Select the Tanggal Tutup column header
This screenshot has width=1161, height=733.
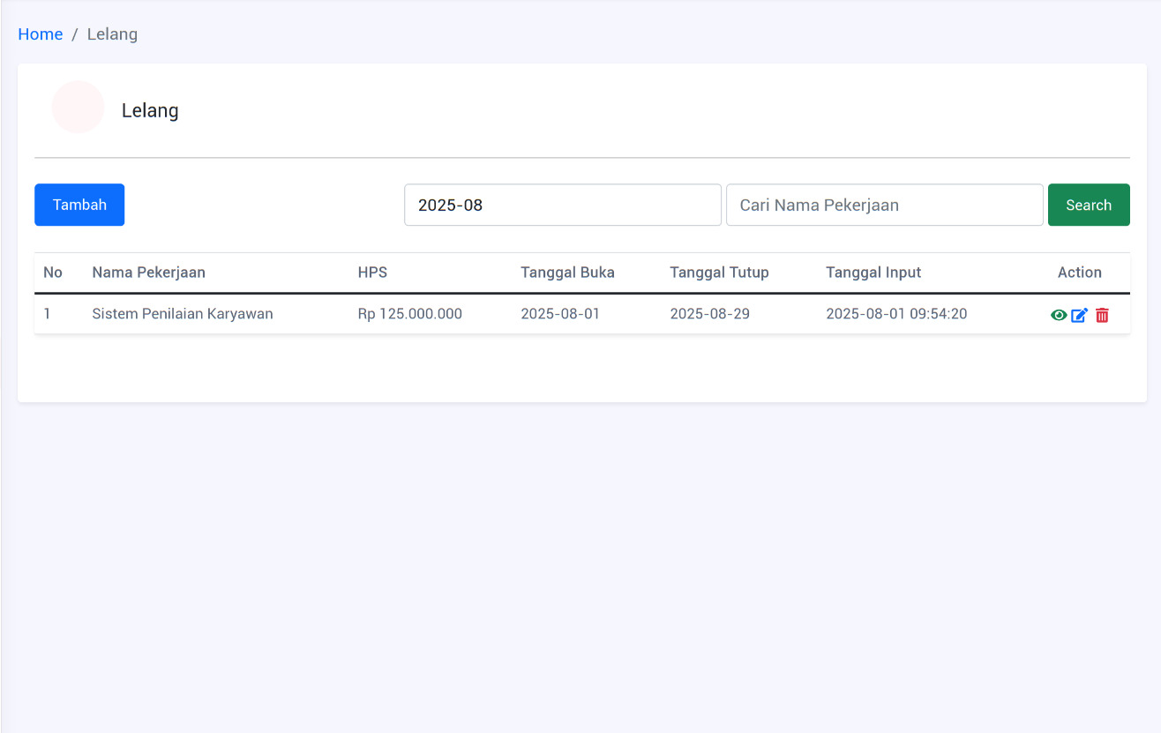point(719,273)
